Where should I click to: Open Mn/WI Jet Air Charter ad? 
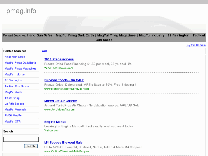[61, 101]
